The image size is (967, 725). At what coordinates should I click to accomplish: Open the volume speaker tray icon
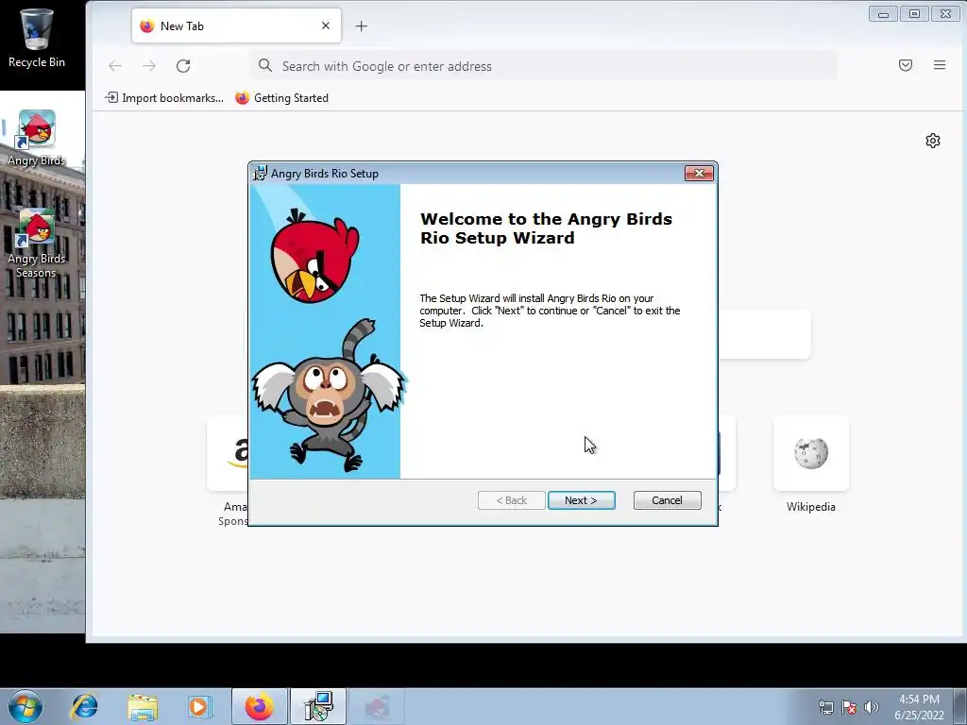pos(872,707)
